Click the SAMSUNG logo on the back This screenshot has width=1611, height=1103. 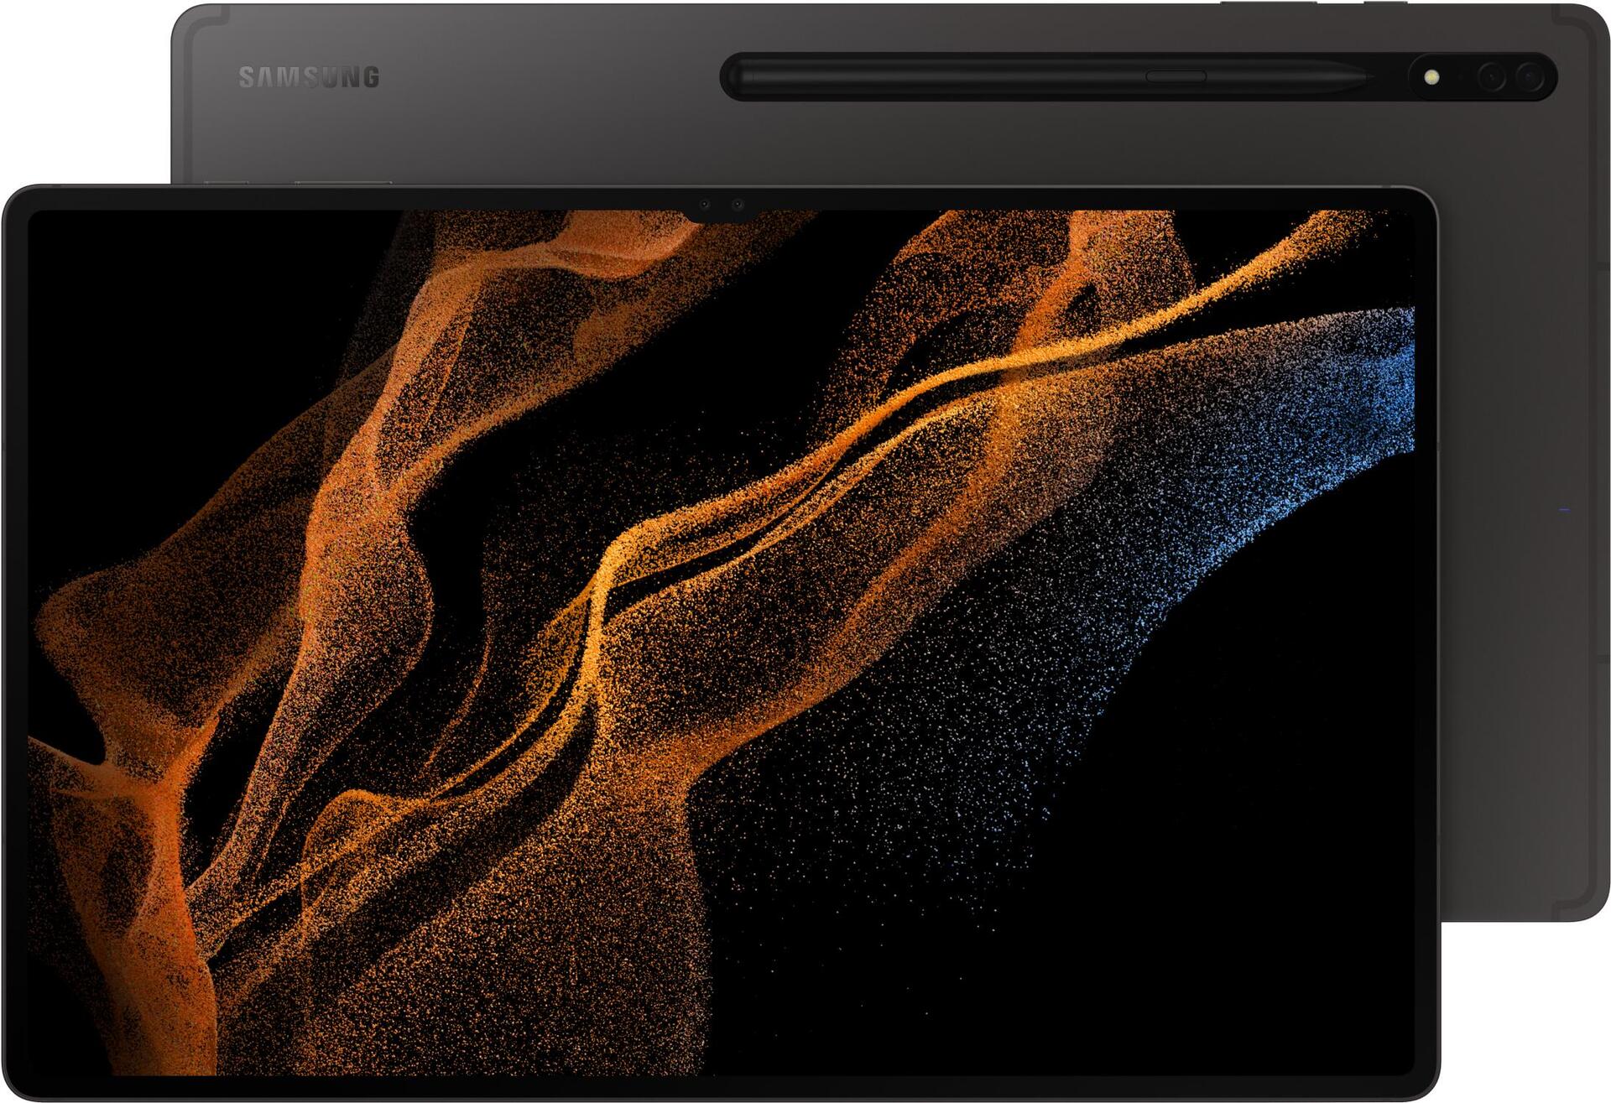point(309,77)
